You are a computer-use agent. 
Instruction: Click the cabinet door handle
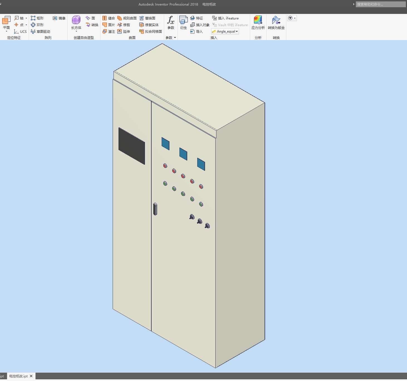pos(155,209)
